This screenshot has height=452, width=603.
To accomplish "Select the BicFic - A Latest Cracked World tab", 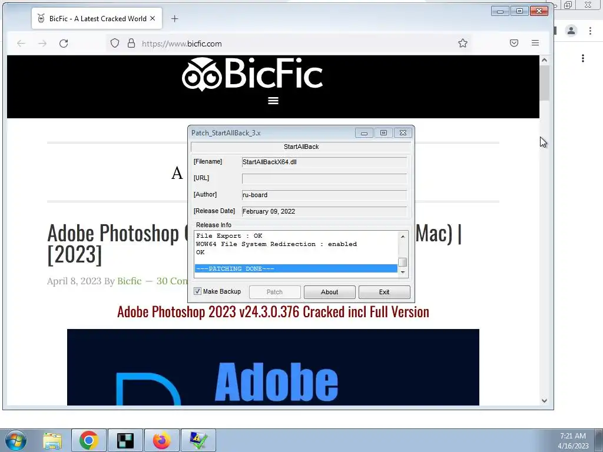I will tap(97, 18).
